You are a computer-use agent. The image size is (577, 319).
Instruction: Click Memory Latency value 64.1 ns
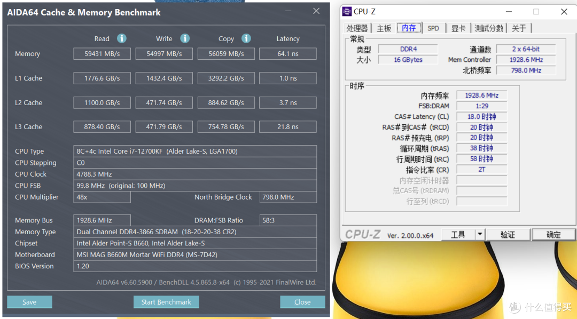[x=288, y=54]
